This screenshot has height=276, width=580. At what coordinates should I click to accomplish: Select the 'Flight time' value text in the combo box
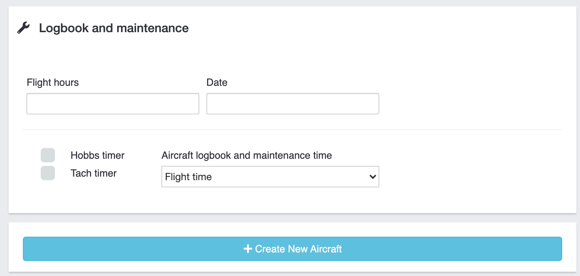pyautogui.click(x=188, y=177)
